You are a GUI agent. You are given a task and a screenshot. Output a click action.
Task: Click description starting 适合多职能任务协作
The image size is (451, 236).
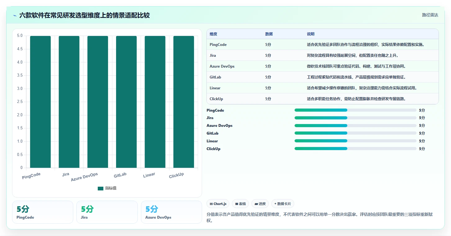pyautogui.click(x=356, y=99)
